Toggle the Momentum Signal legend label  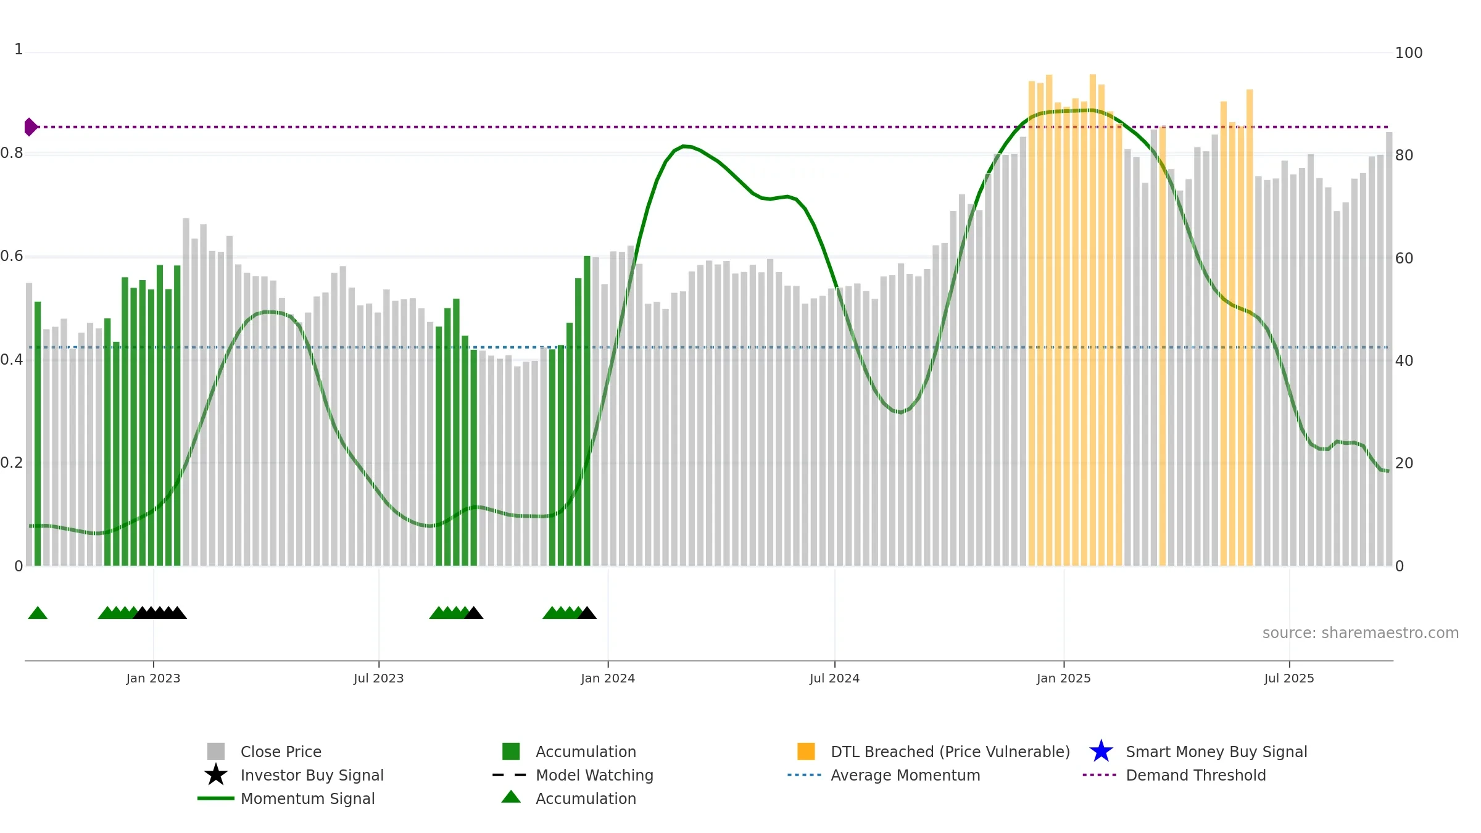click(x=307, y=798)
